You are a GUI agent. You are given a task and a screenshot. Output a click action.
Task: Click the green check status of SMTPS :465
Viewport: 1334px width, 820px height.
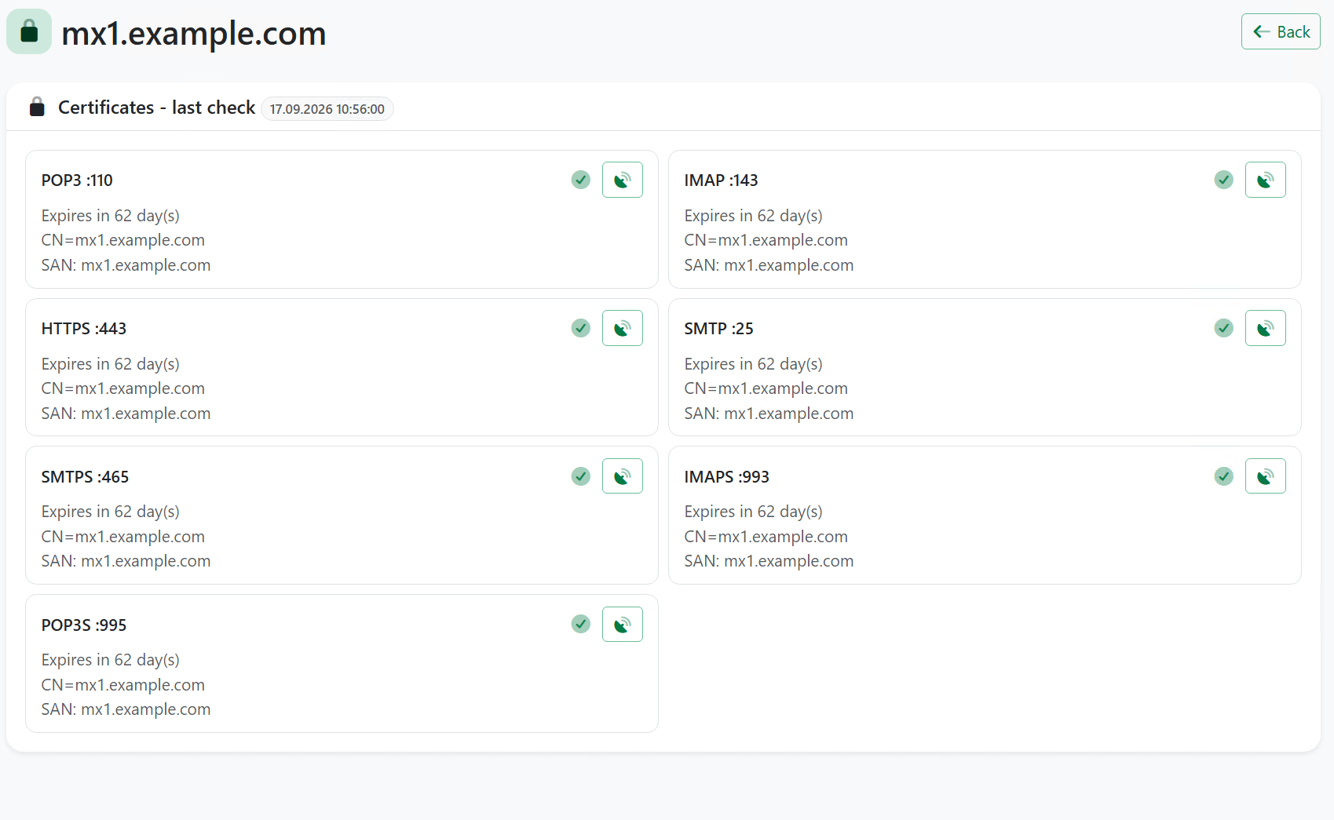point(581,476)
